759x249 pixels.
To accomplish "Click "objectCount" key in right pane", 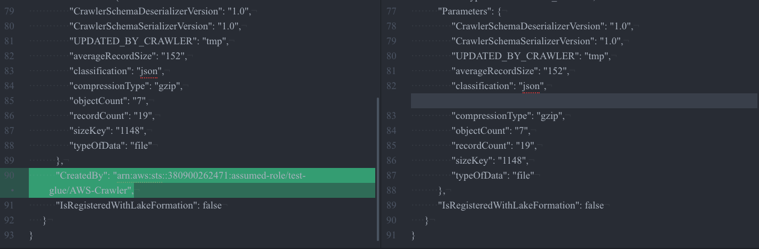I will click(x=480, y=131).
